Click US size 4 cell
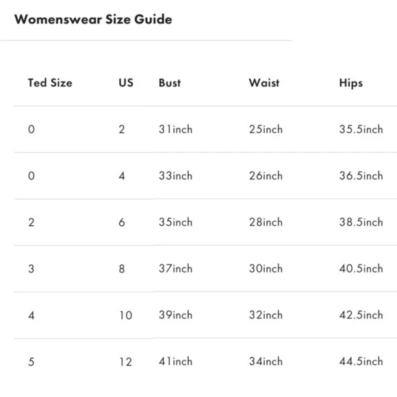Screen dimensions: 397x397 [122, 176]
